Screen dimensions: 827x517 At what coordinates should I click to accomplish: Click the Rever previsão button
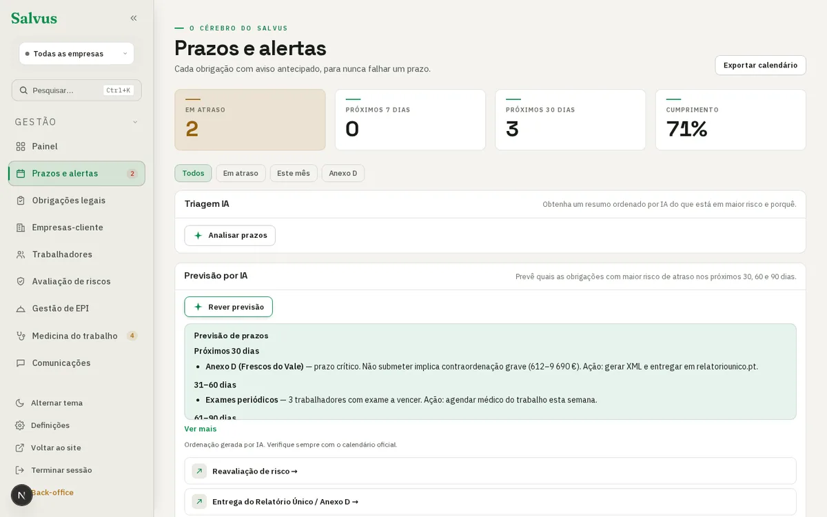point(228,307)
